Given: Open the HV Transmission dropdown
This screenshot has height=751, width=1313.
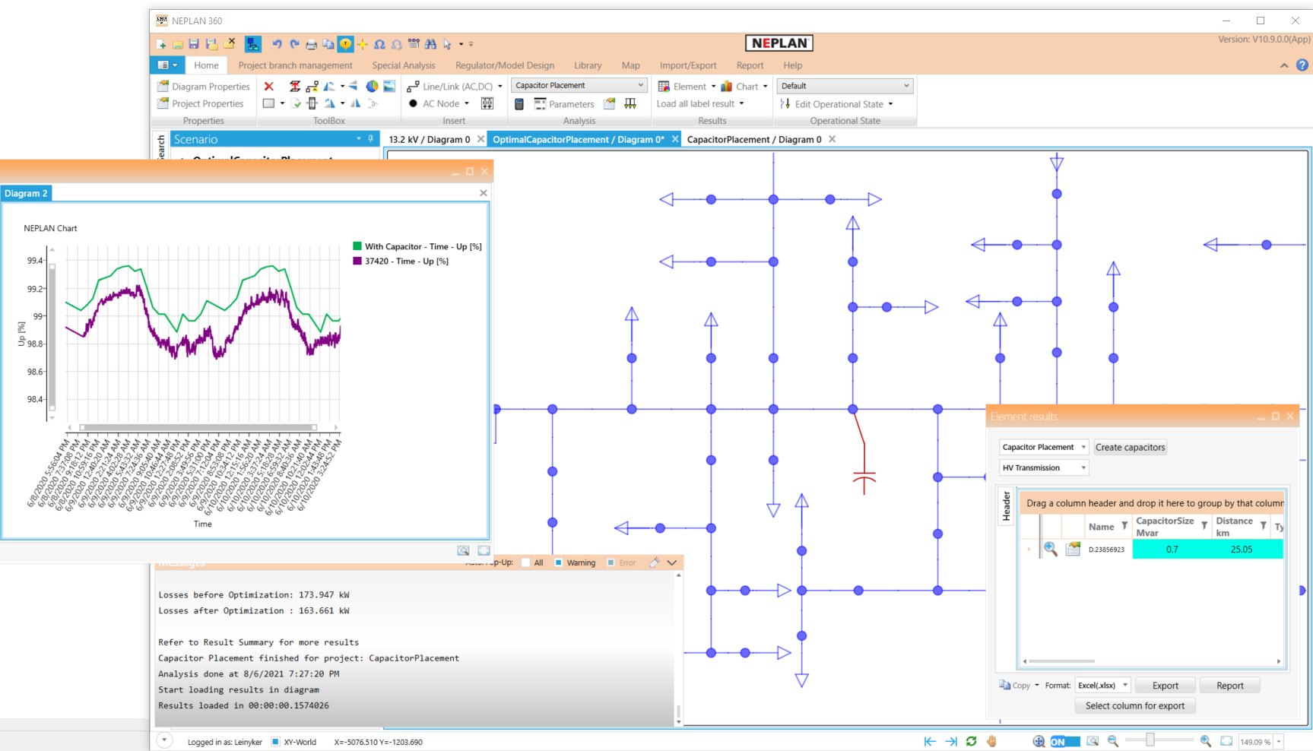Looking at the screenshot, I should point(1043,467).
